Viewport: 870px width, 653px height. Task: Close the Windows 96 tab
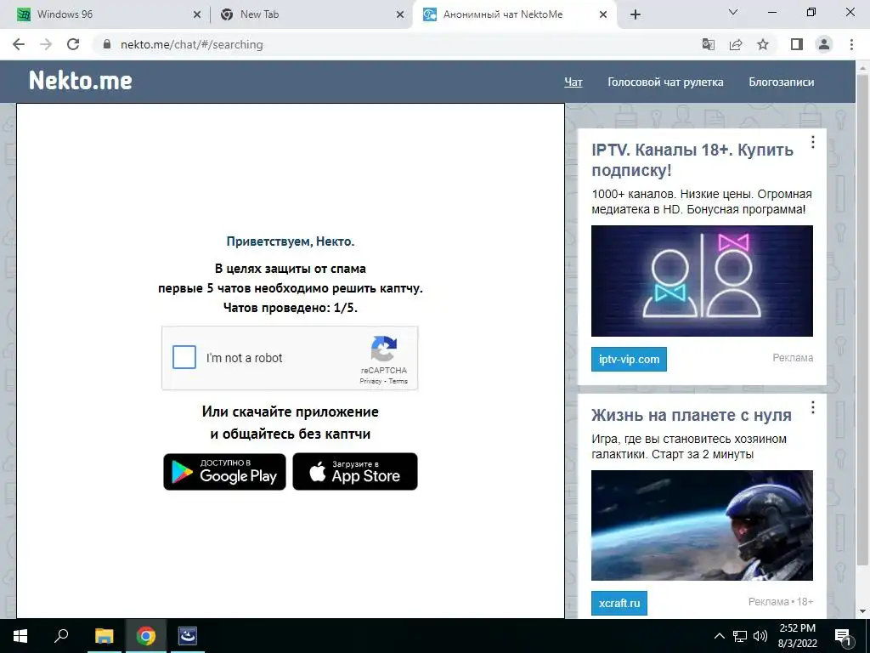click(197, 15)
